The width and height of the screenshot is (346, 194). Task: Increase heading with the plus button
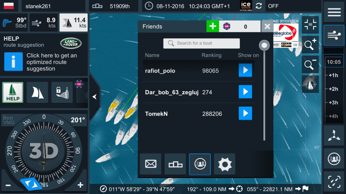tap(80, 185)
